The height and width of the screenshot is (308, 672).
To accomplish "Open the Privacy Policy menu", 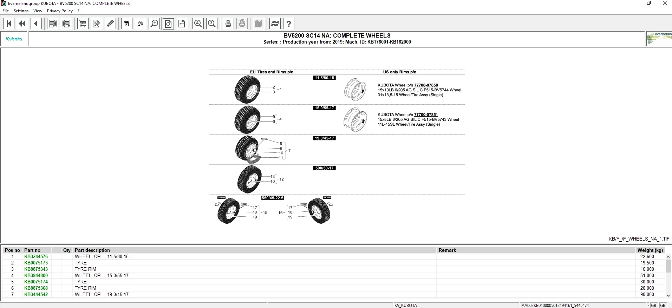I will coord(60,11).
